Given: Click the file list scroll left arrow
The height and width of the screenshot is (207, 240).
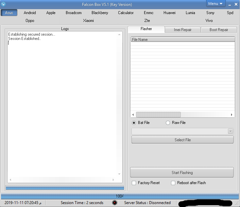Looking at the screenshot, I should click(133, 114).
